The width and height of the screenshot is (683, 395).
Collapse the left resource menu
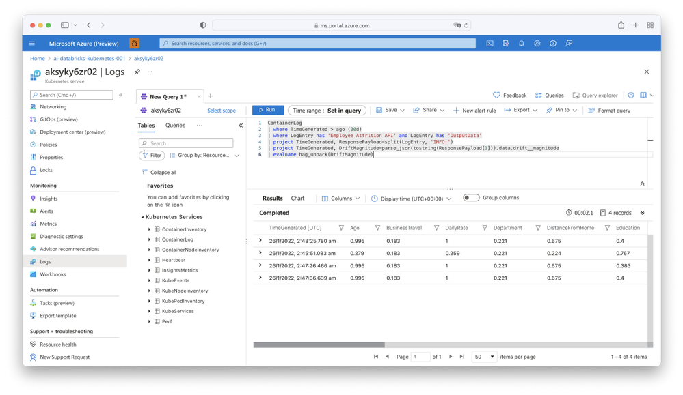[120, 95]
